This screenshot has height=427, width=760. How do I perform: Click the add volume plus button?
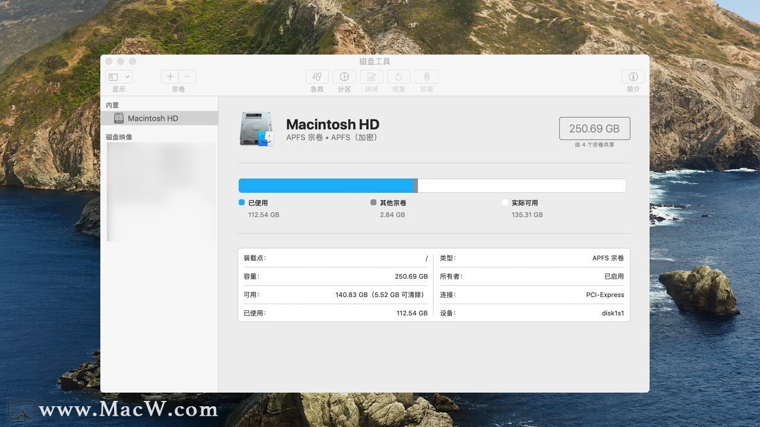(170, 77)
